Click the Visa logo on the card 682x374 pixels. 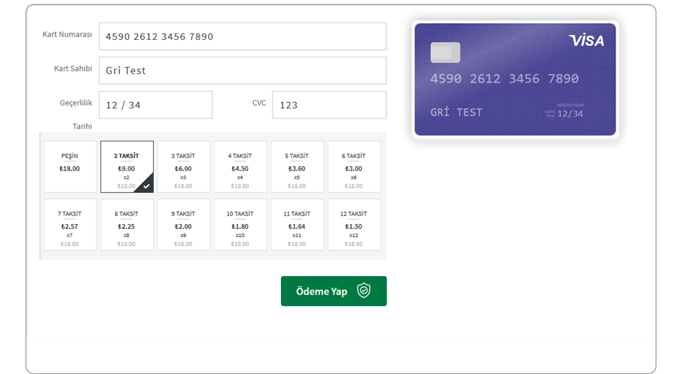tap(586, 41)
